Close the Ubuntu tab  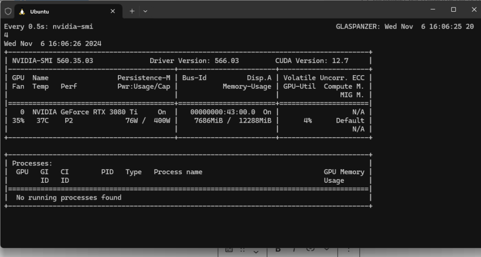pos(113,11)
